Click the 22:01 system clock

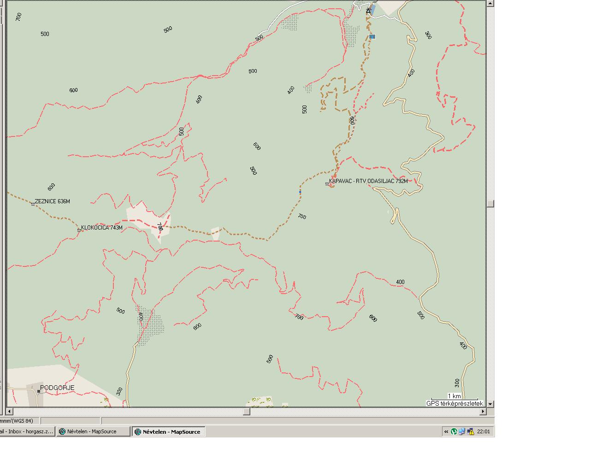(484, 432)
